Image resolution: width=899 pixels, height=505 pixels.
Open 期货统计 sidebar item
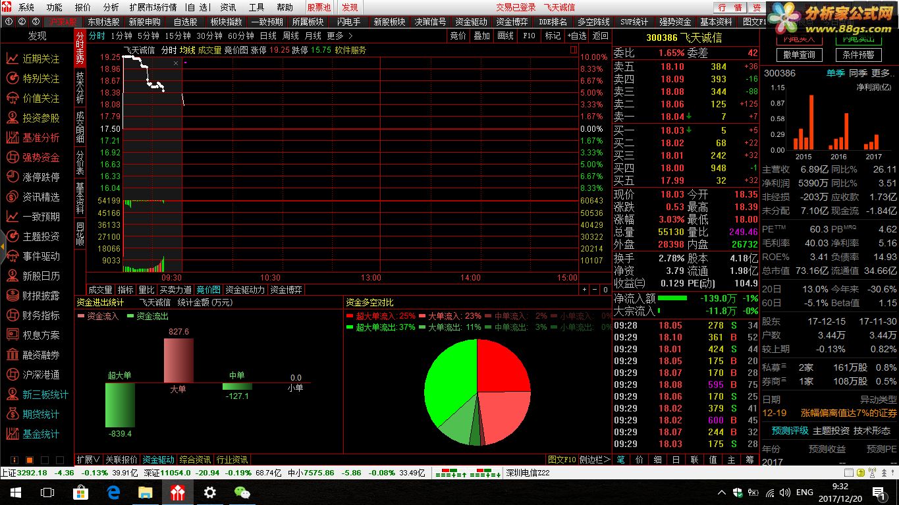33,414
